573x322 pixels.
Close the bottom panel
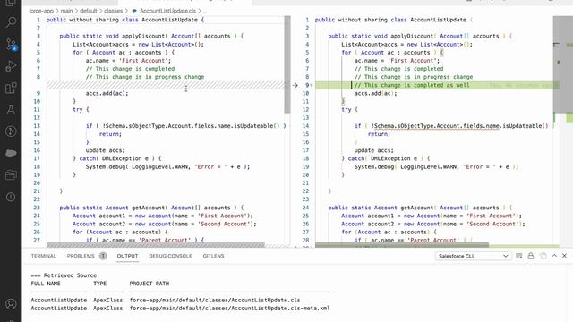564,256
